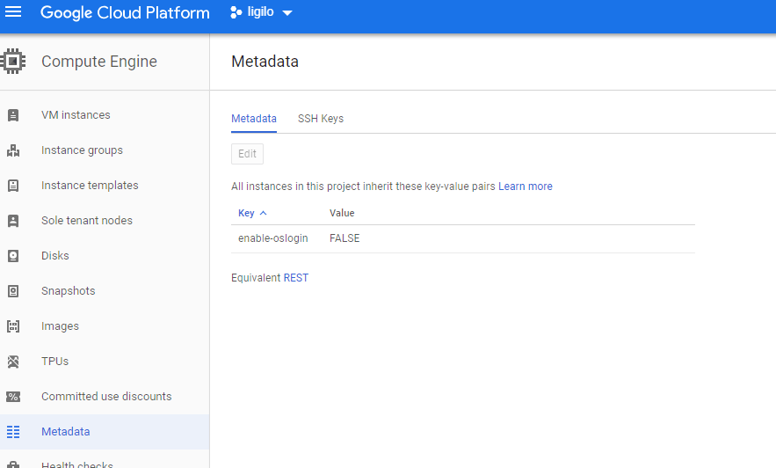Screen dimensions: 776x468
Task: Click the Snapshots sidebar icon
Action: point(13,290)
